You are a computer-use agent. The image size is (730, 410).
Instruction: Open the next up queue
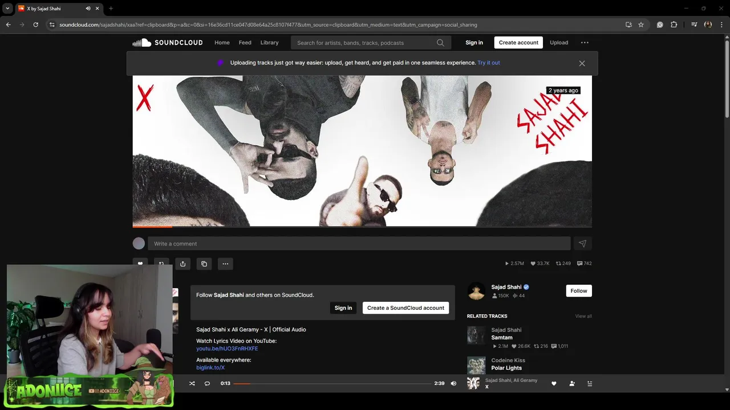[590, 384]
